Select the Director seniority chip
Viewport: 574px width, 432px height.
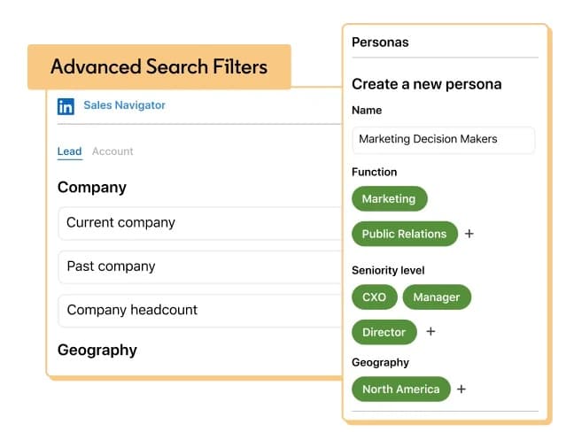click(384, 332)
